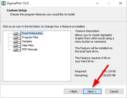This screenshot has width=127, height=98.
Task: Open Program Files install option dropdown
Action: [17, 37]
